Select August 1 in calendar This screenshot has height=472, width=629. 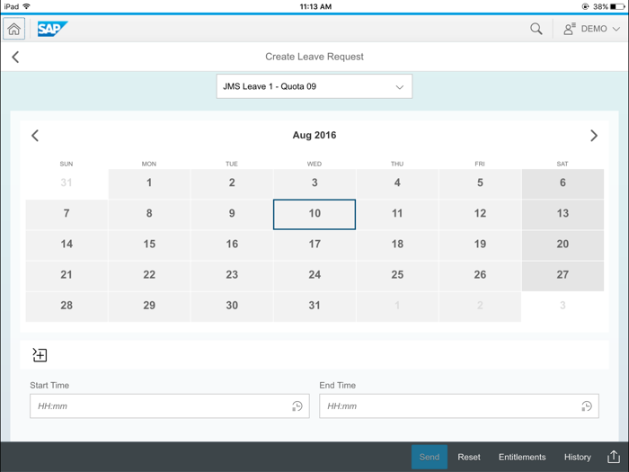point(149,183)
